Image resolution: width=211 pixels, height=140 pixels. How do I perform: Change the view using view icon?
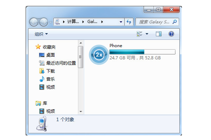139,34
